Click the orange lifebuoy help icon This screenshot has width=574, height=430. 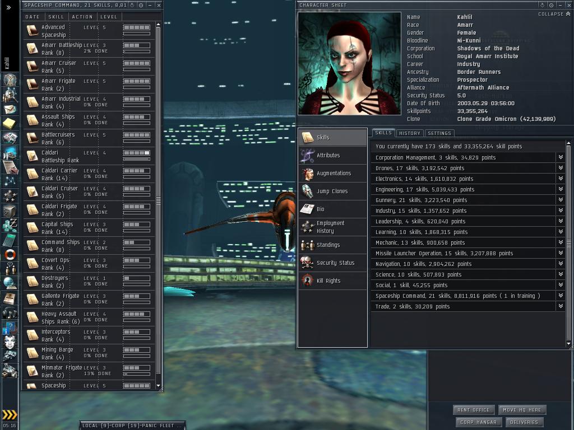click(10, 254)
